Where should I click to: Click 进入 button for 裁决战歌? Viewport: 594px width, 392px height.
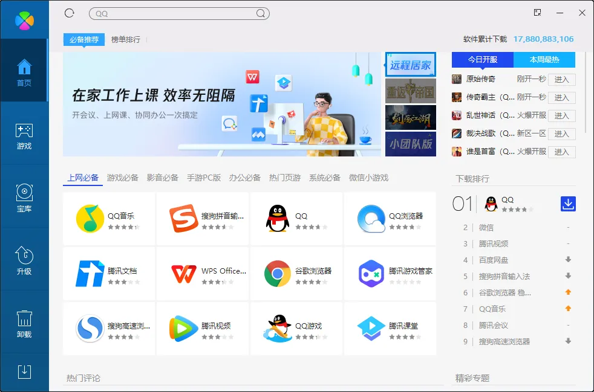tap(562, 134)
